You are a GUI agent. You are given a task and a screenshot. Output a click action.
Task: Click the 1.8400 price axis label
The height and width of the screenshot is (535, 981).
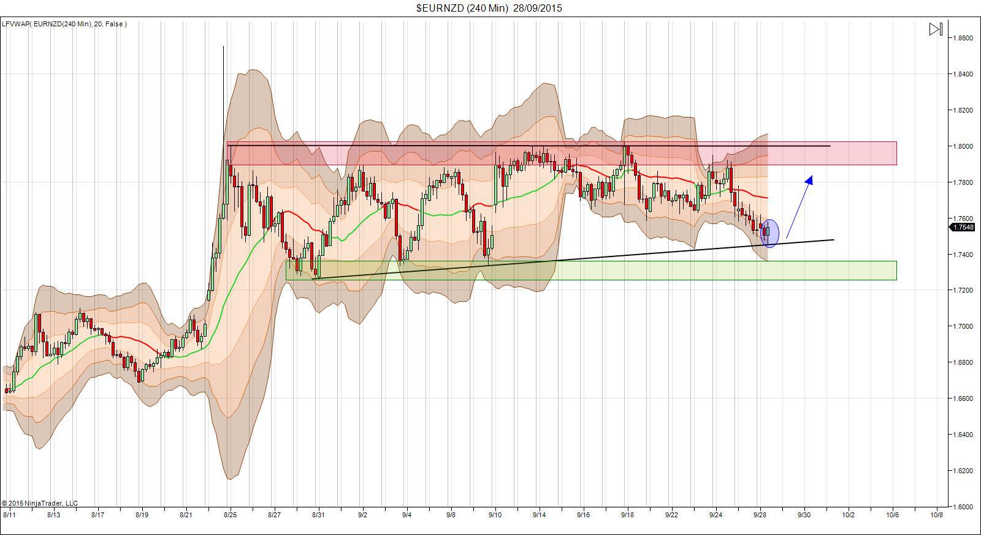click(x=963, y=74)
